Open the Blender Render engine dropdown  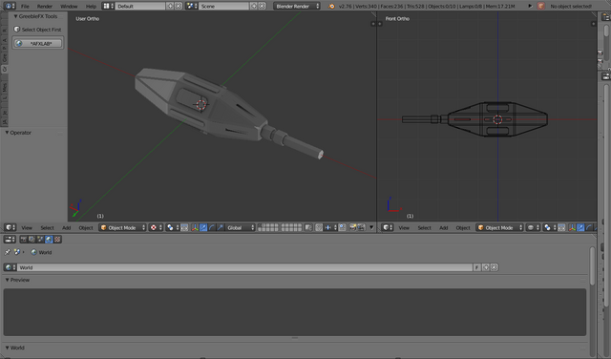[x=297, y=7]
